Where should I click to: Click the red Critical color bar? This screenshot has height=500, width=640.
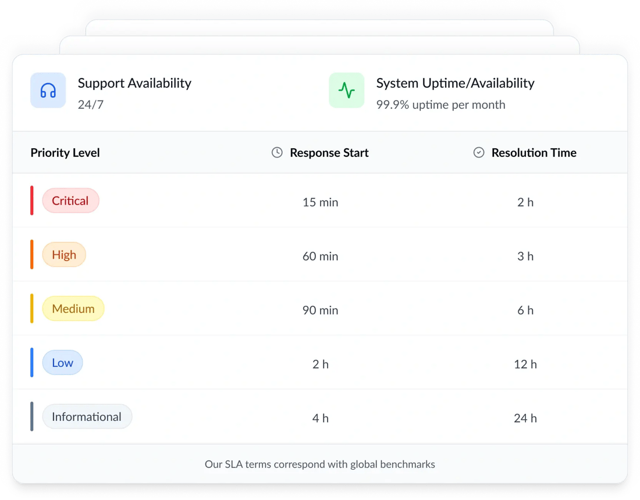pyautogui.click(x=32, y=201)
